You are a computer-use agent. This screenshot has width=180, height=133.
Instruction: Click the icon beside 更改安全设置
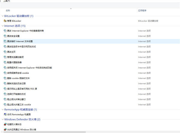[x=5, y=36]
